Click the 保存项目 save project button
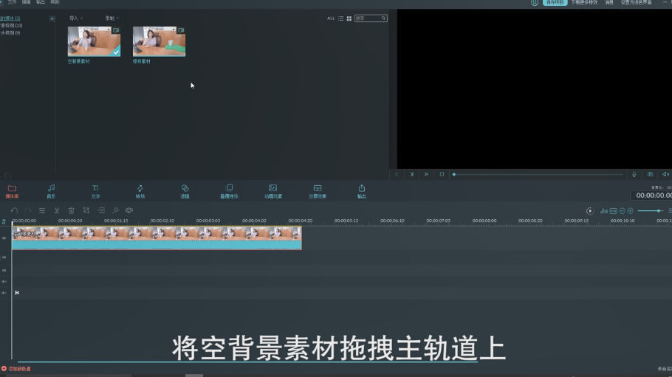This screenshot has width=672, height=377. click(555, 2)
